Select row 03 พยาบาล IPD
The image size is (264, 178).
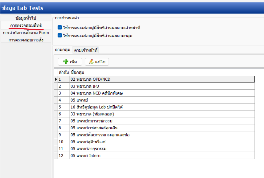coord(156,86)
